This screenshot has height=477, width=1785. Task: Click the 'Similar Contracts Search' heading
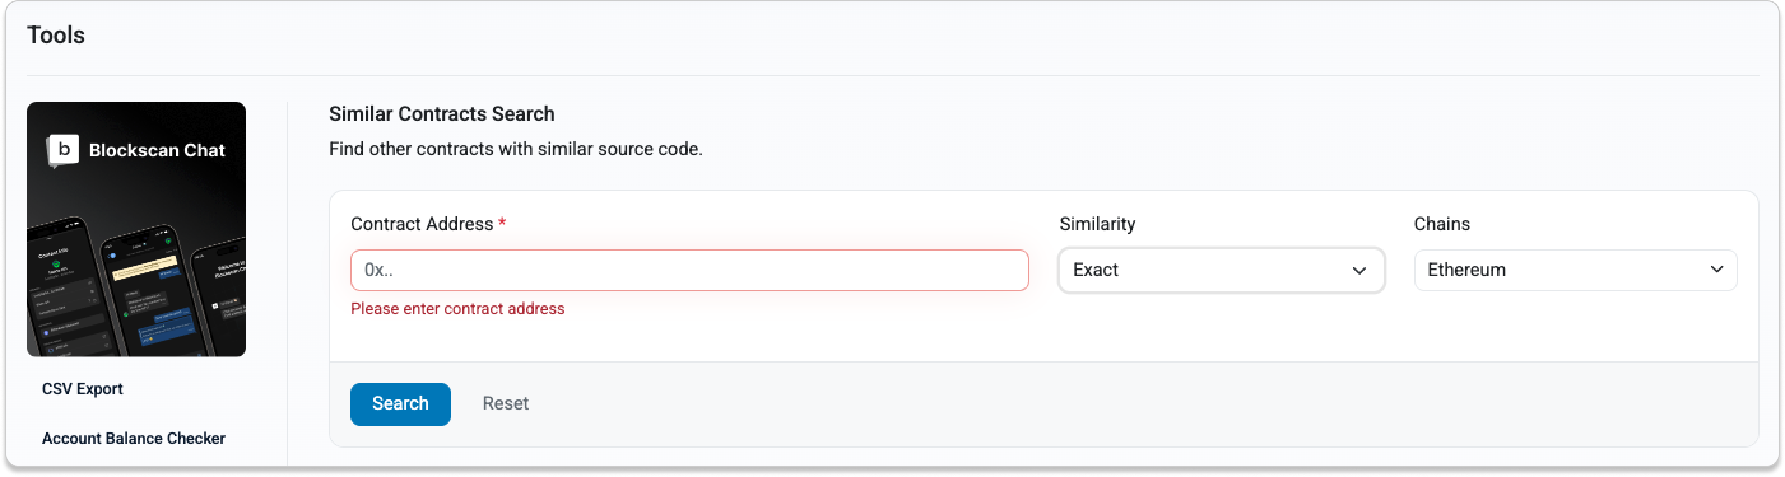point(441,113)
